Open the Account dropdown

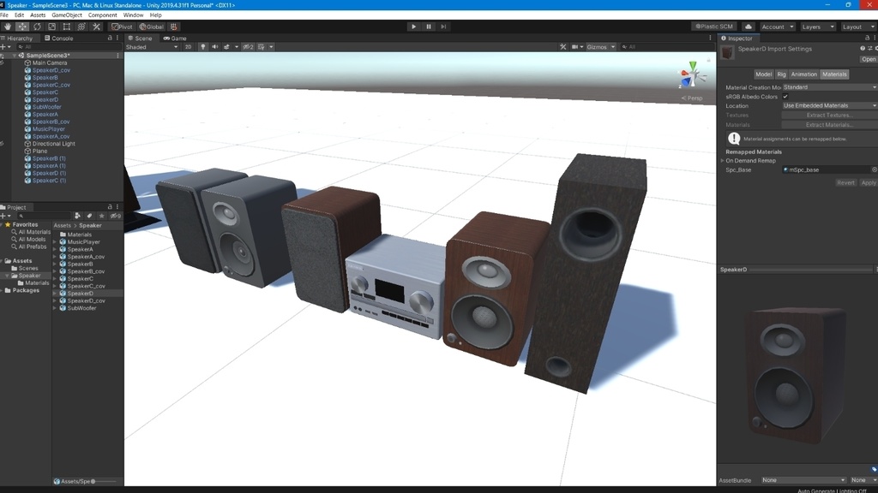(777, 27)
